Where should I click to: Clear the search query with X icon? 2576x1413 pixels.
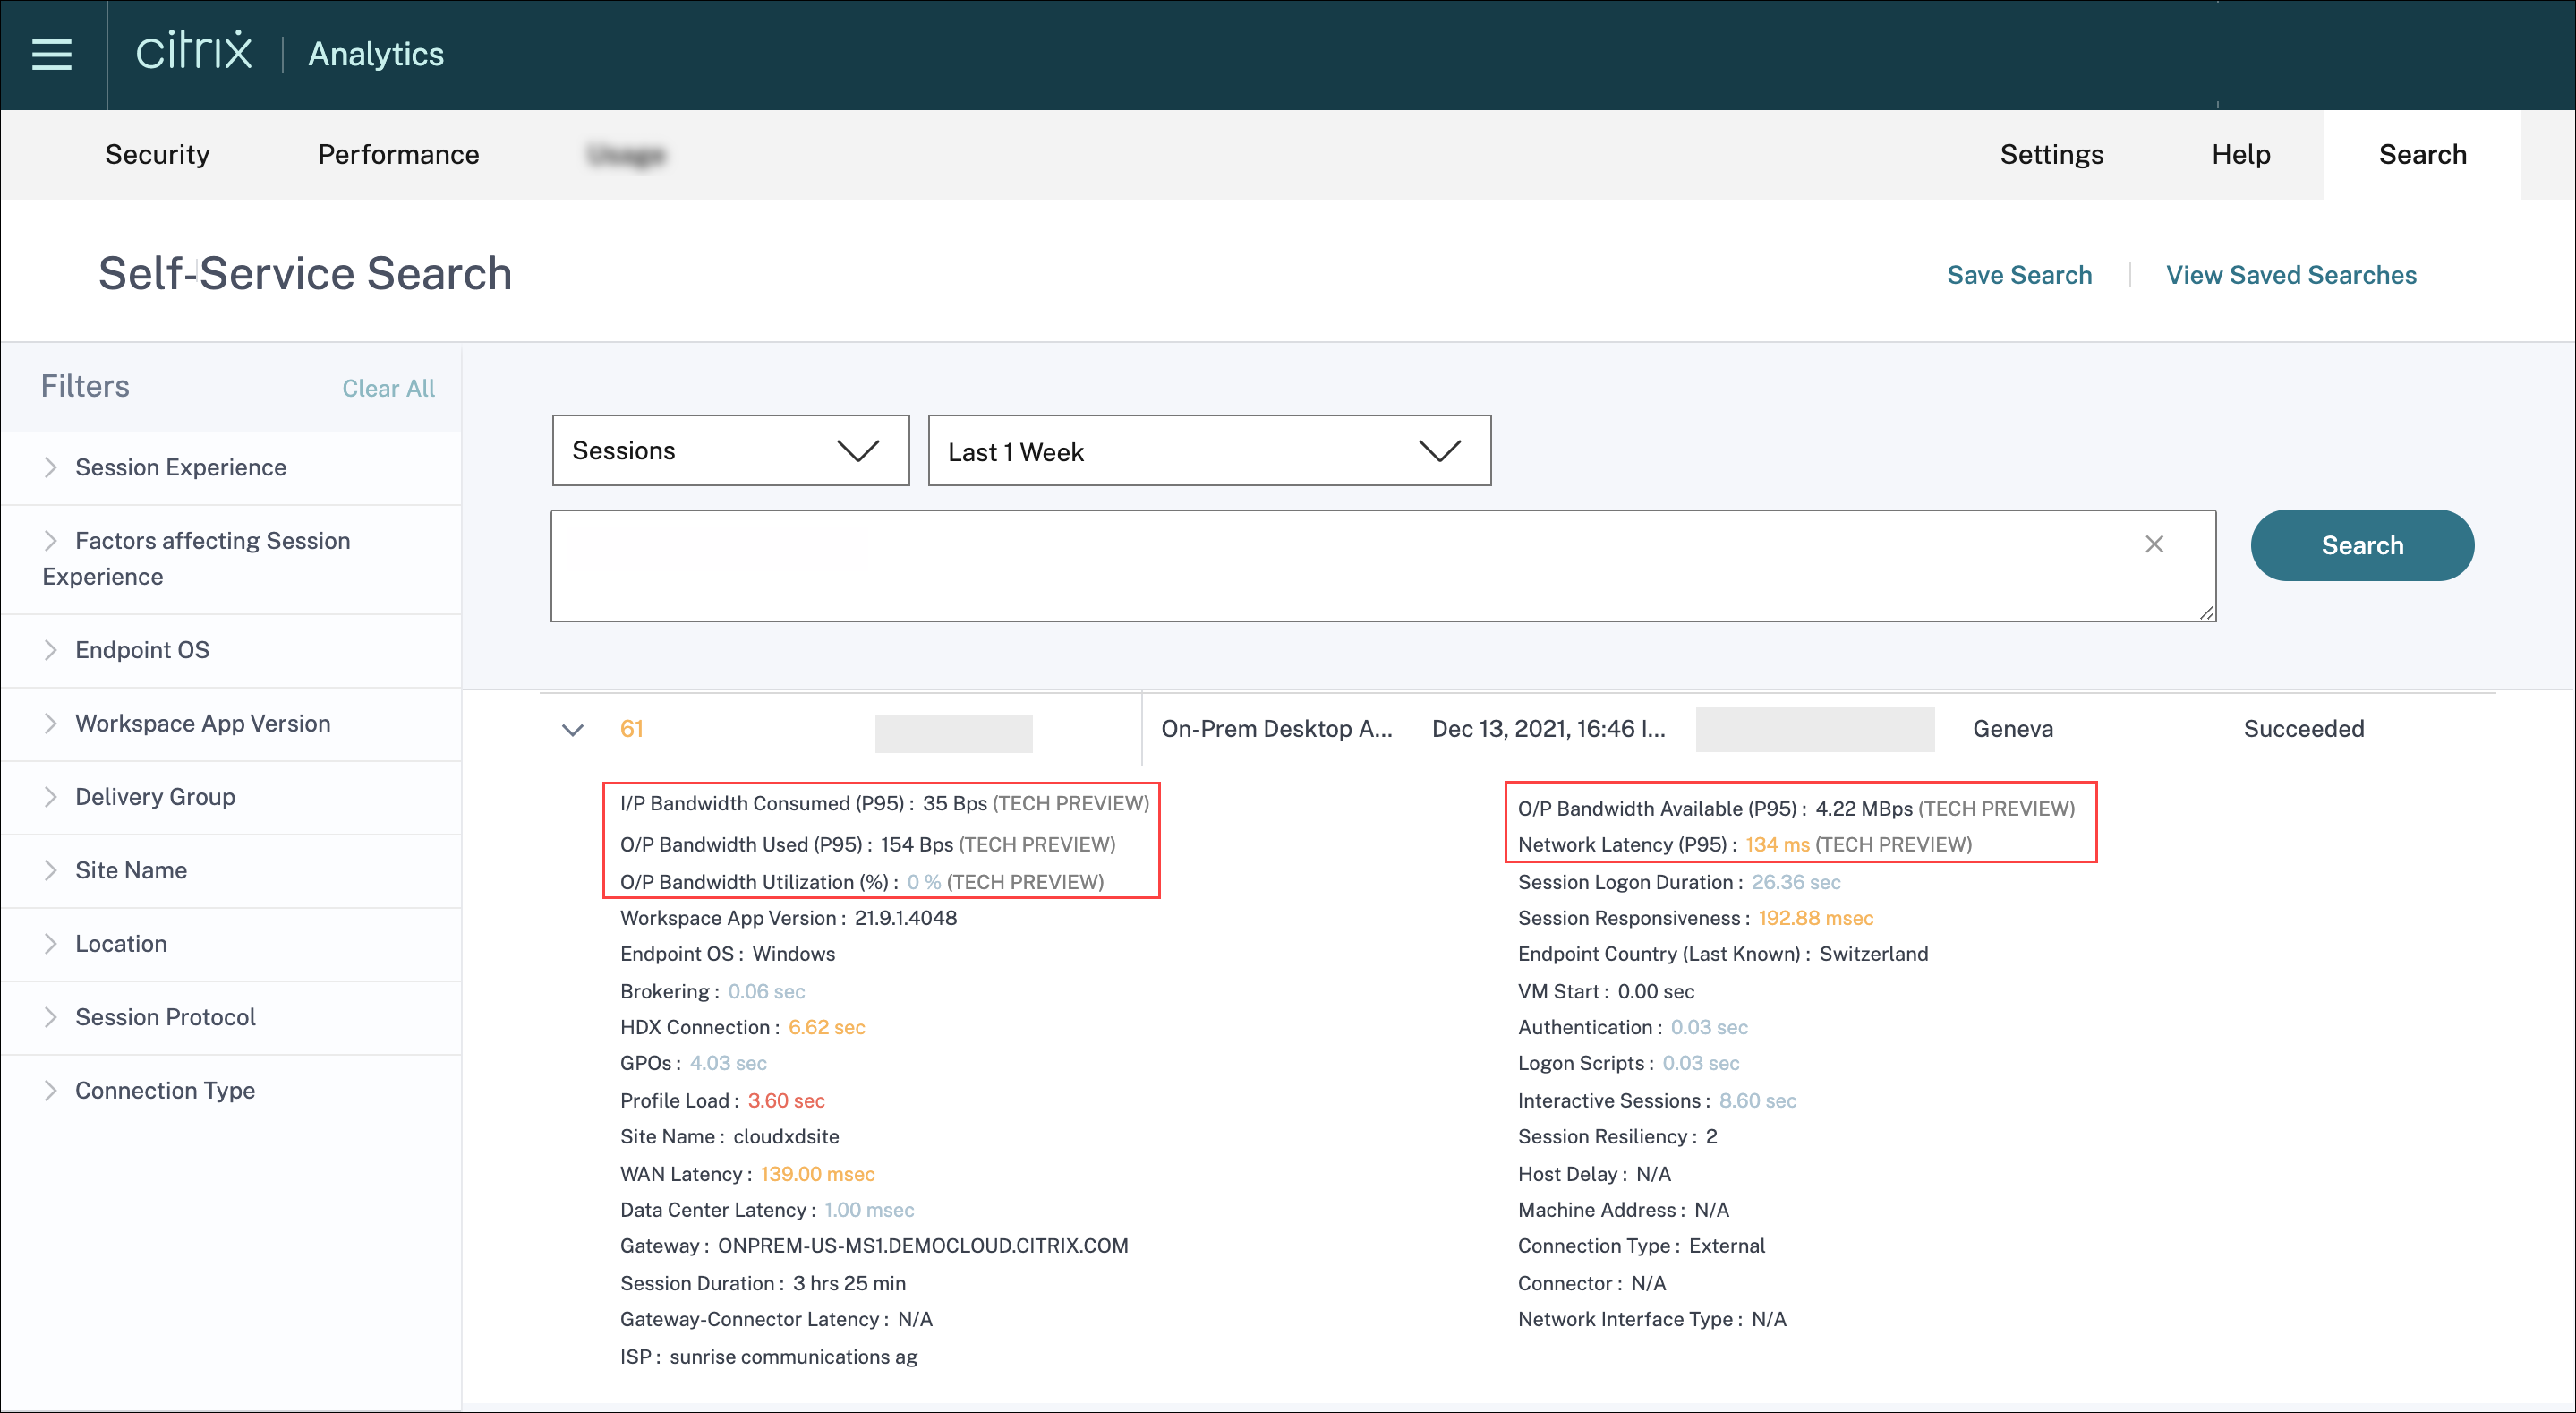click(2154, 544)
